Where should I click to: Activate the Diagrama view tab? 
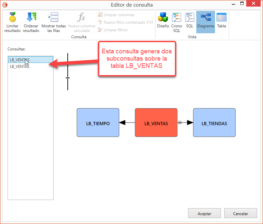[x=205, y=22]
